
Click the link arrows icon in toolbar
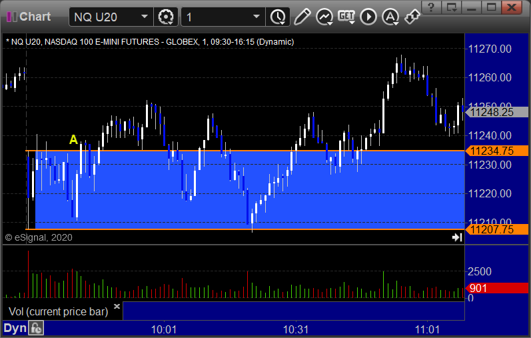pyautogui.click(x=412, y=17)
